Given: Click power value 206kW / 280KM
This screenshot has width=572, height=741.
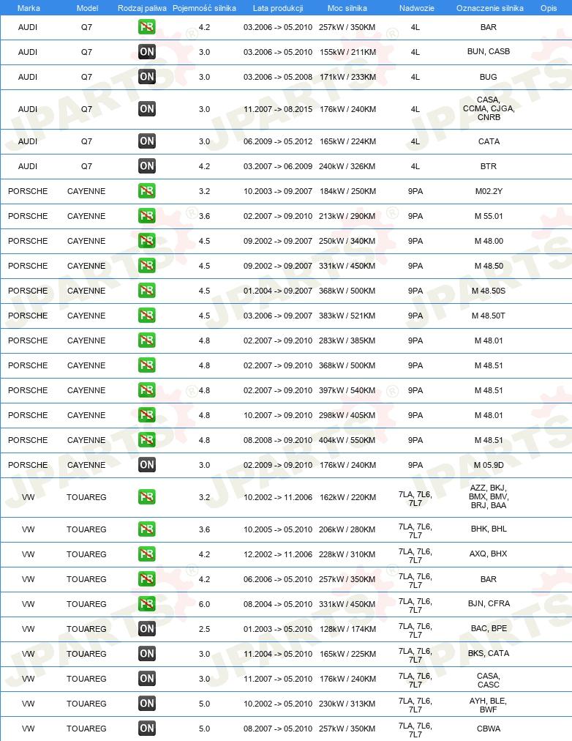Looking at the screenshot, I should pos(347,529).
